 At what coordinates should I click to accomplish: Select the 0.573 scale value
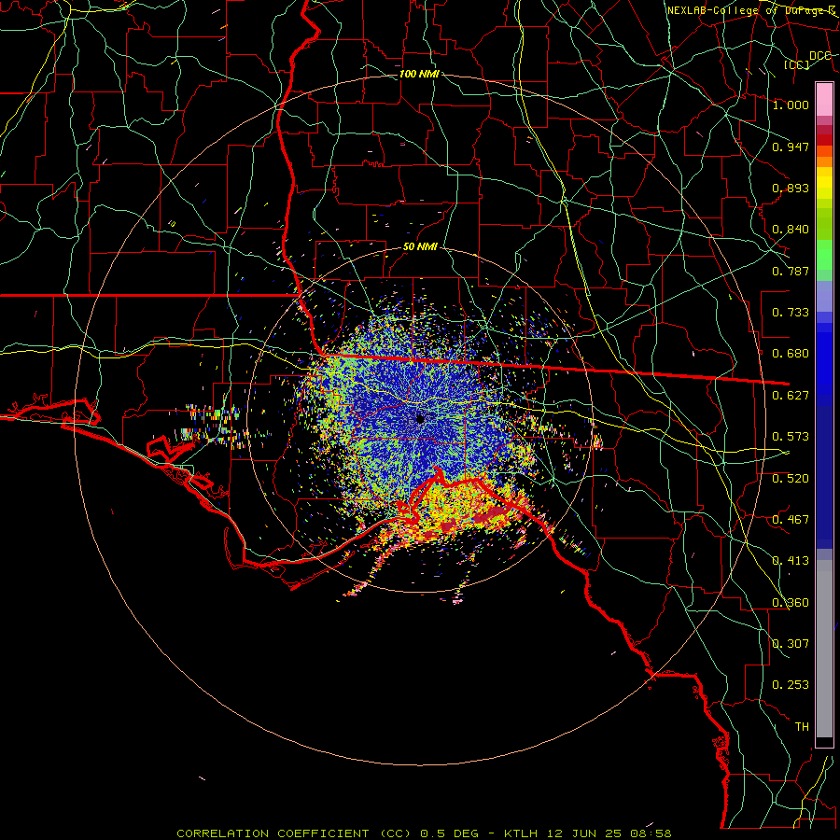(791, 437)
